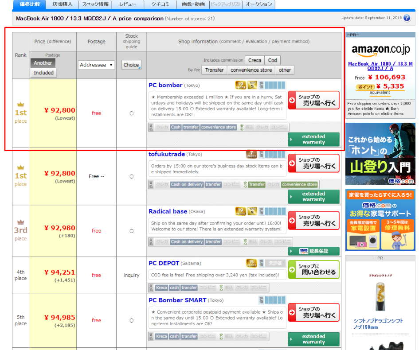Click tofukutrade Cash on delivery tag
Screen dimensions: 419x350
(x=187, y=184)
